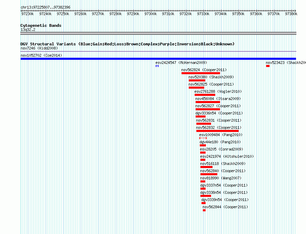The height and width of the screenshot is (234, 306).
Task: Select nsv818990 (Wang2007) label
Action: pos(221,178)
